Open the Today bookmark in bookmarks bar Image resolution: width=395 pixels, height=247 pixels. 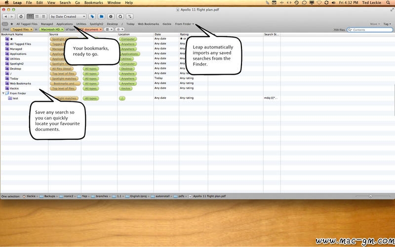130,24
